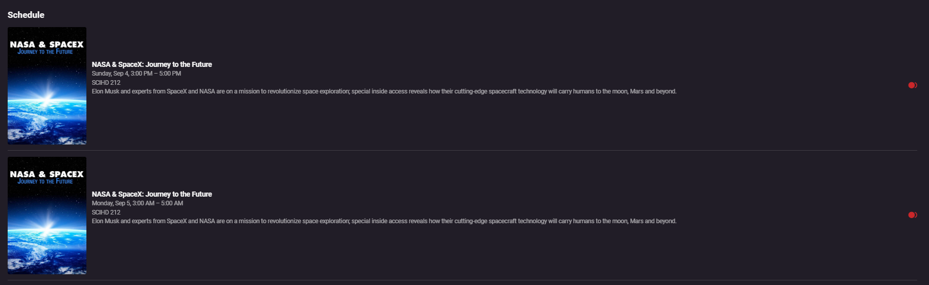Image resolution: width=929 pixels, height=285 pixels.
Task: Open the poster for the Sep 4 airing
Action: coord(47,86)
